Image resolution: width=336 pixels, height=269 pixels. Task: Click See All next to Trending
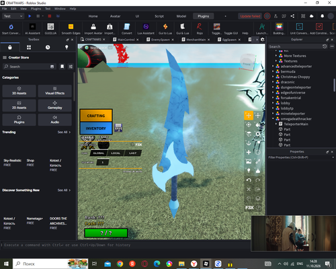point(64,132)
